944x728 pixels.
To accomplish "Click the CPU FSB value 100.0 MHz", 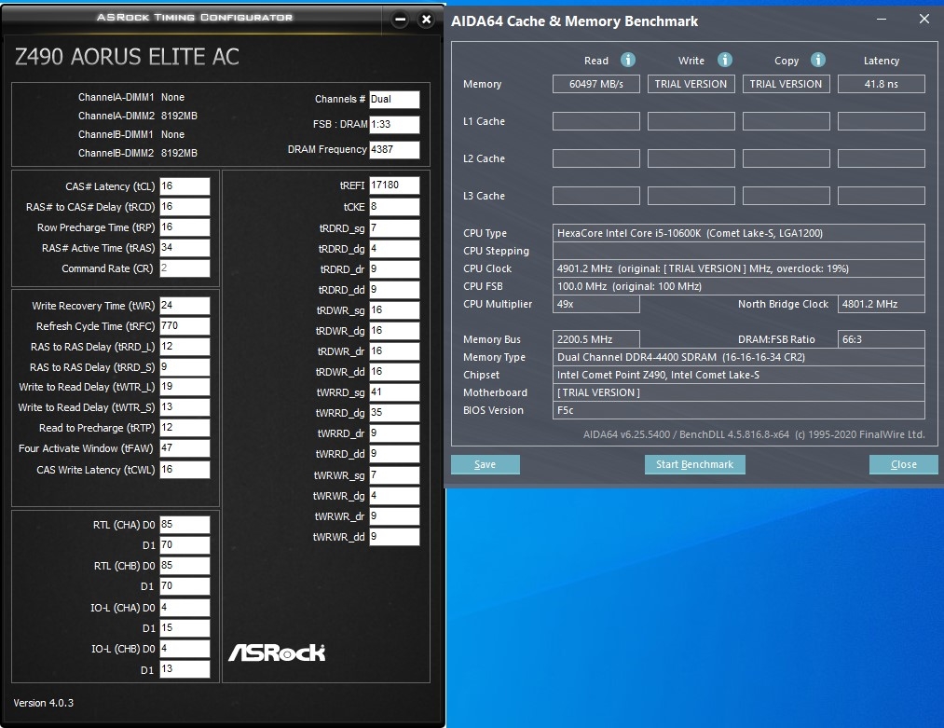I will pyautogui.click(x=739, y=286).
